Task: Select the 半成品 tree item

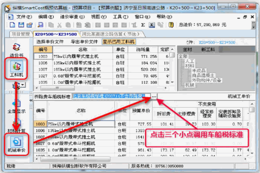Action: click(x=198, y=70)
